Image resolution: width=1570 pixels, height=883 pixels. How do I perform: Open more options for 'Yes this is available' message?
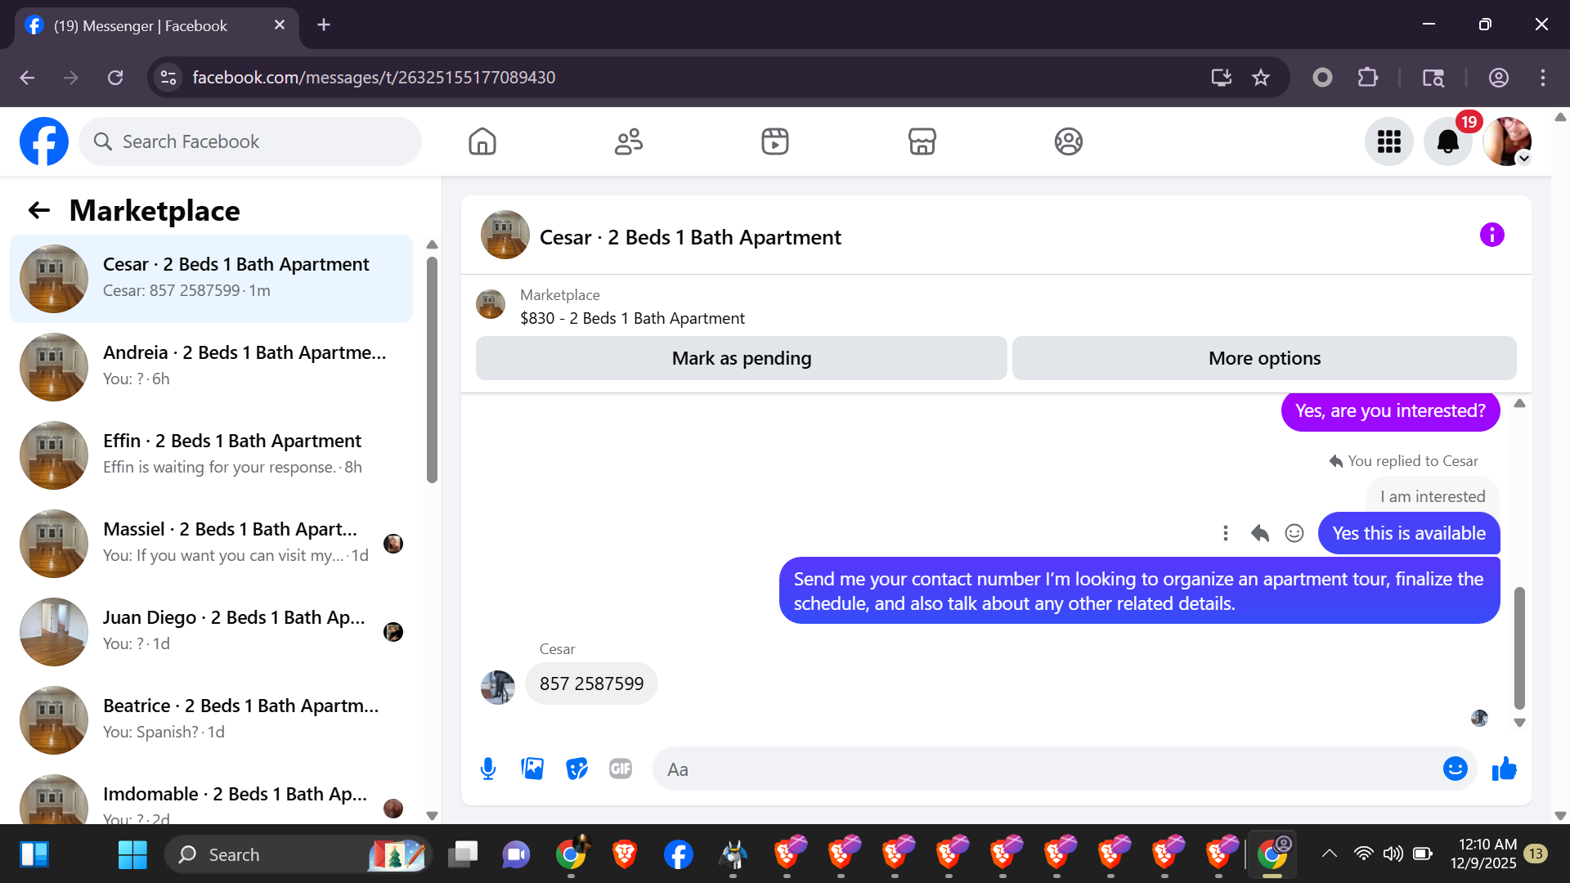pyautogui.click(x=1225, y=534)
